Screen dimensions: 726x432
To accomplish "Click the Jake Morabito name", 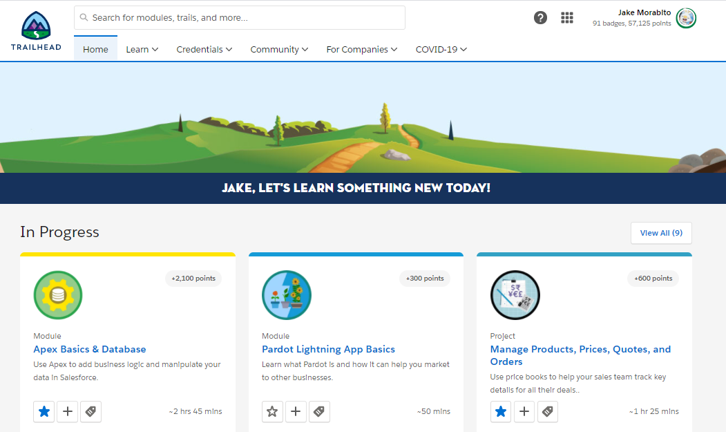I will [644, 12].
